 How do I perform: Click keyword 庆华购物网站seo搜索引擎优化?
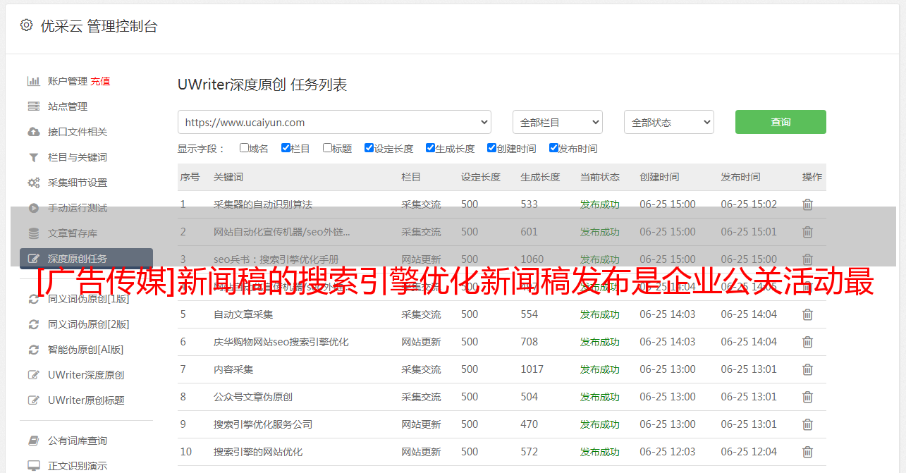(x=281, y=342)
